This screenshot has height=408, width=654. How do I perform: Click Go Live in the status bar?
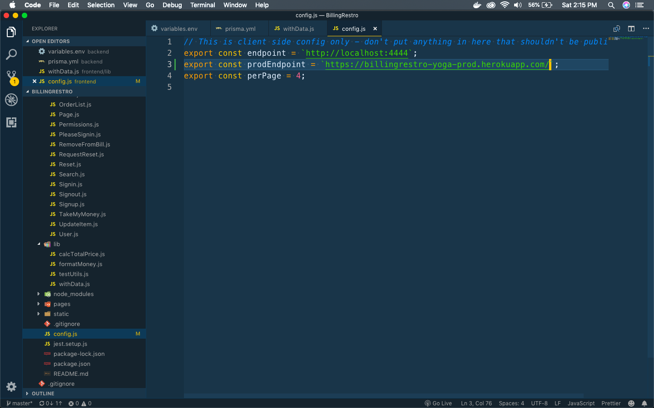(438, 403)
